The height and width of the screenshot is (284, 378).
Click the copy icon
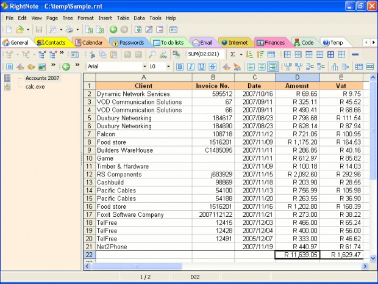pyautogui.click(x=103, y=54)
